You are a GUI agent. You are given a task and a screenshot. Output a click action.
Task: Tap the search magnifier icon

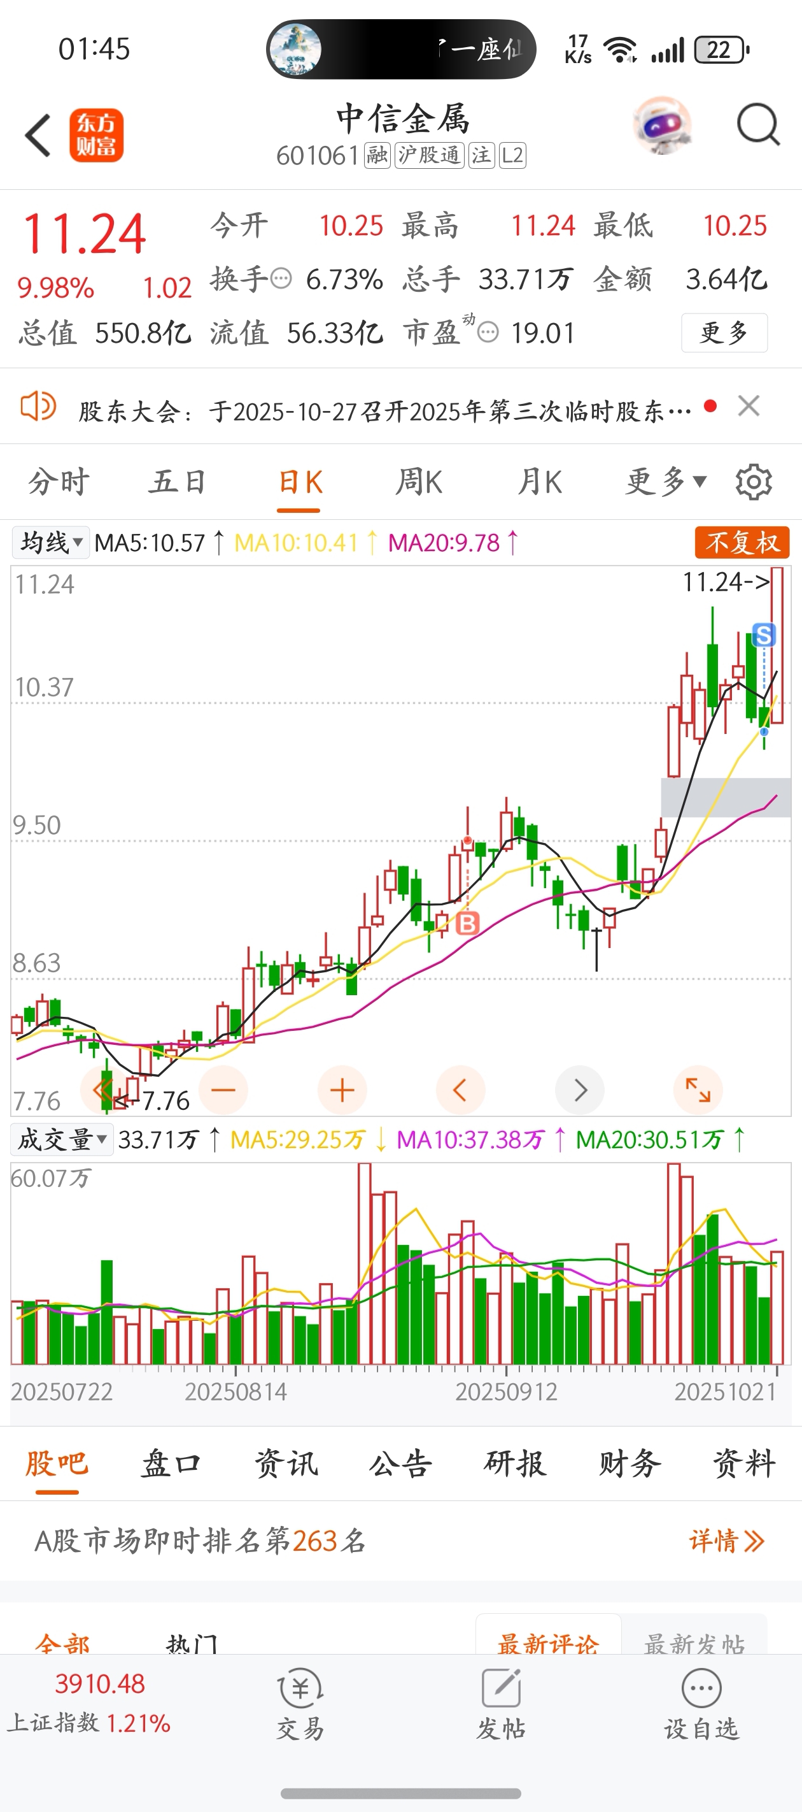[x=757, y=126]
